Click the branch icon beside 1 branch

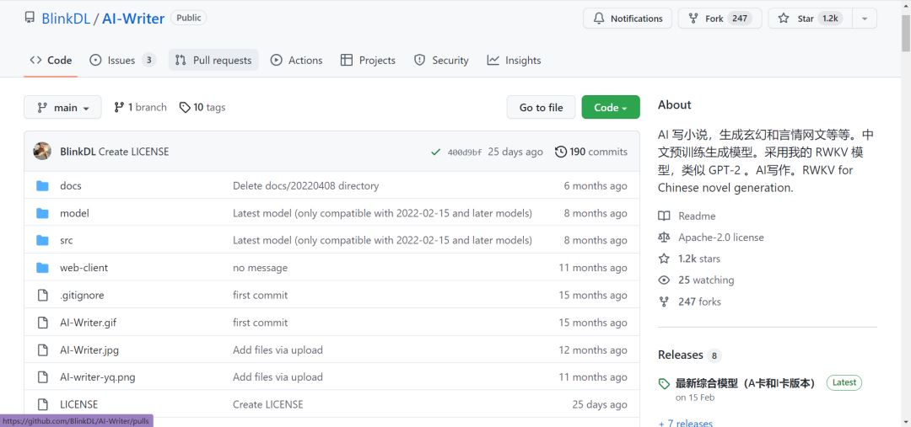click(119, 107)
